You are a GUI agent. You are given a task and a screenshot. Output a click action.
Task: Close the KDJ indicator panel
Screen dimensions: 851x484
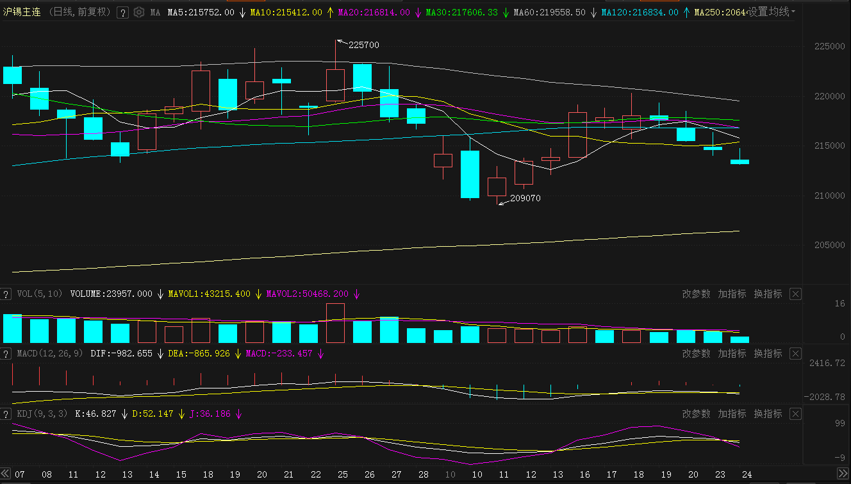pyautogui.click(x=795, y=414)
